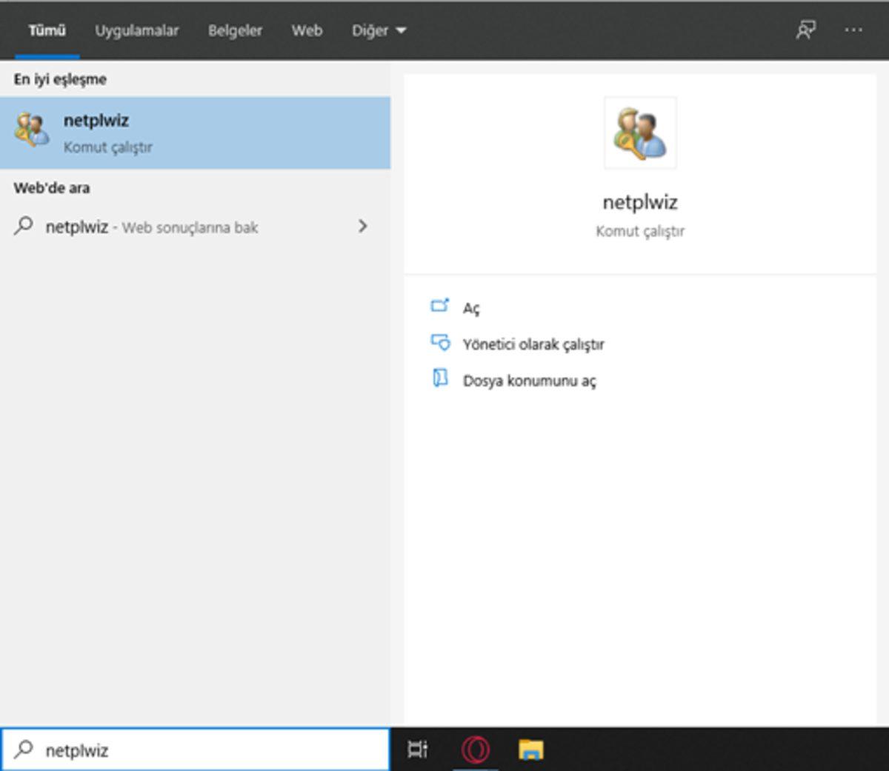Open File Explorer from the taskbar
The width and height of the screenshot is (889, 771).
[x=527, y=749]
